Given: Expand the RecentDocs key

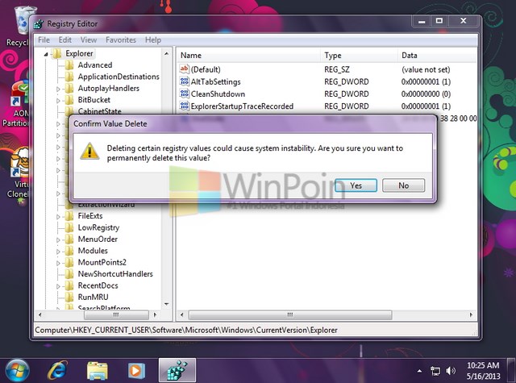Looking at the screenshot, I should pyautogui.click(x=58, y=286).
